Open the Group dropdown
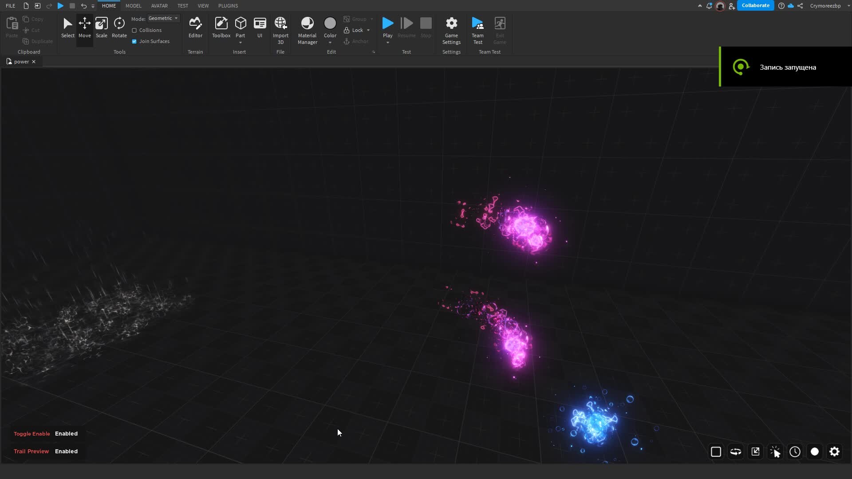Image resolution: width=852 pixels, height=479 pixels. pyautogui.click(x=372, y=19)
